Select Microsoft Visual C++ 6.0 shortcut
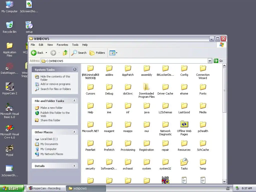Viewport: 256px width, 192px height. pyautogui.click(x=9, y=131)
